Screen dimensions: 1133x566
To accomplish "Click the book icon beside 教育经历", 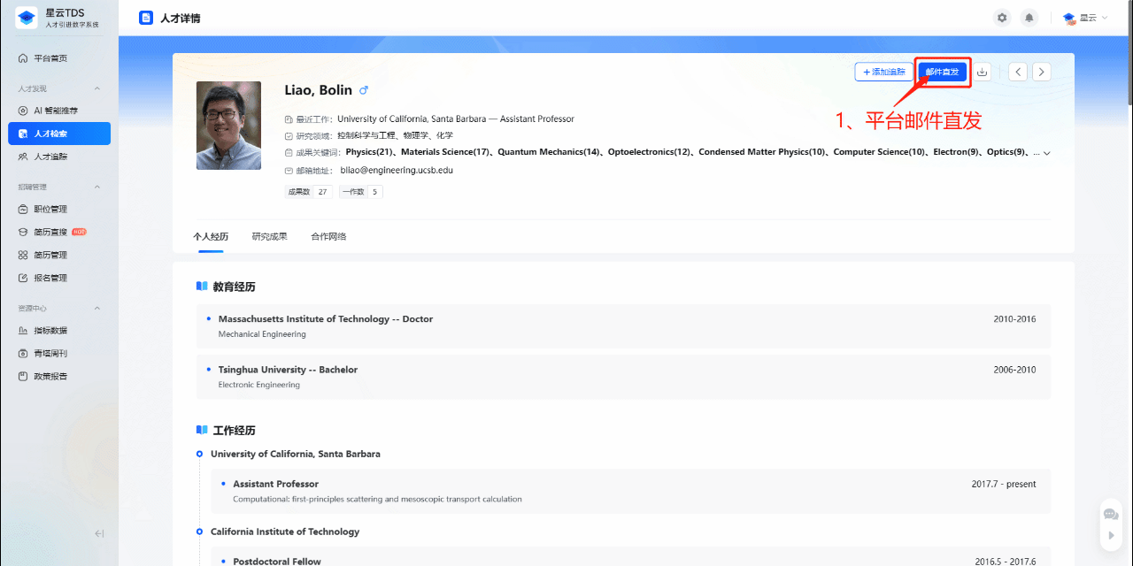I will pos(202,287).
